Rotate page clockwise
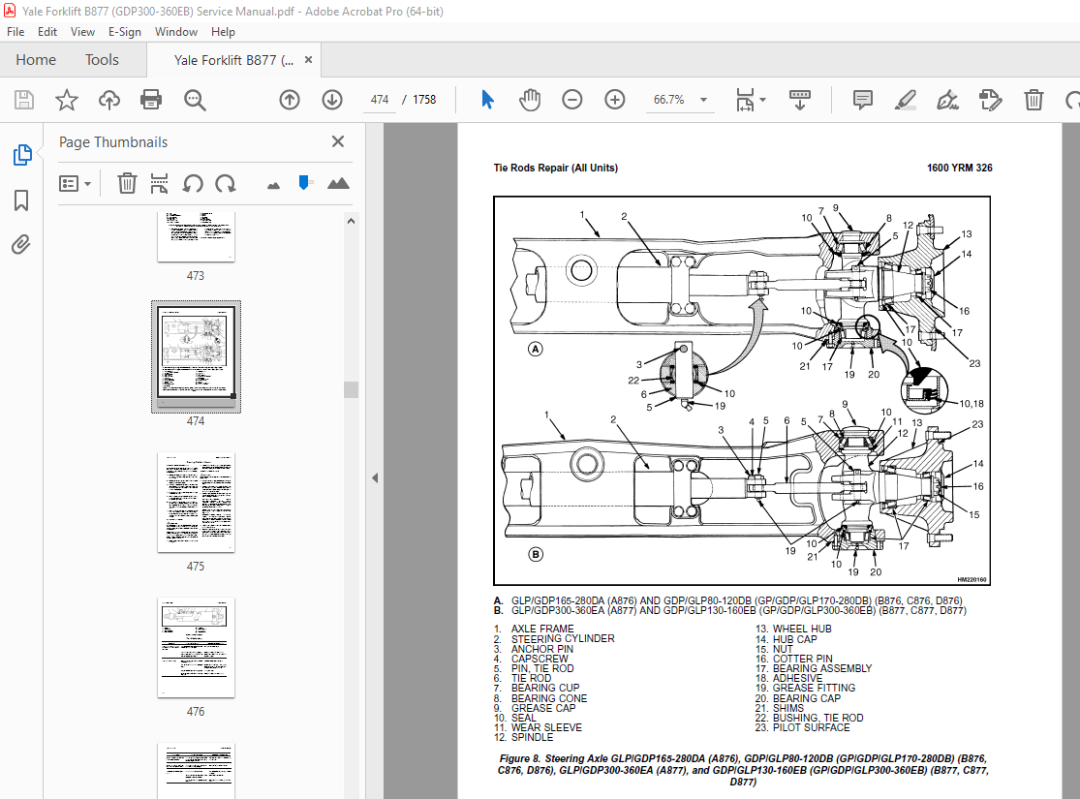Screen dimensions: 1080x799 coord(226,183)
